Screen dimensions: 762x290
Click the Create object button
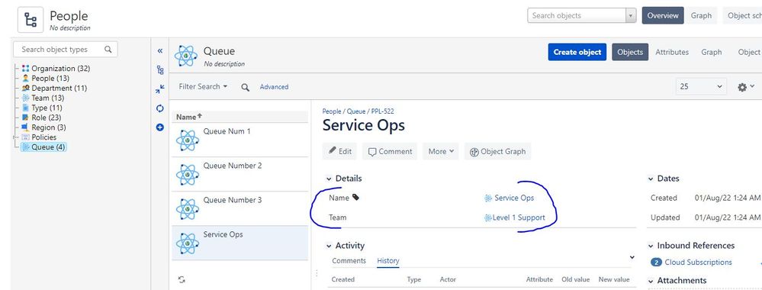click(x=577, y=52)
